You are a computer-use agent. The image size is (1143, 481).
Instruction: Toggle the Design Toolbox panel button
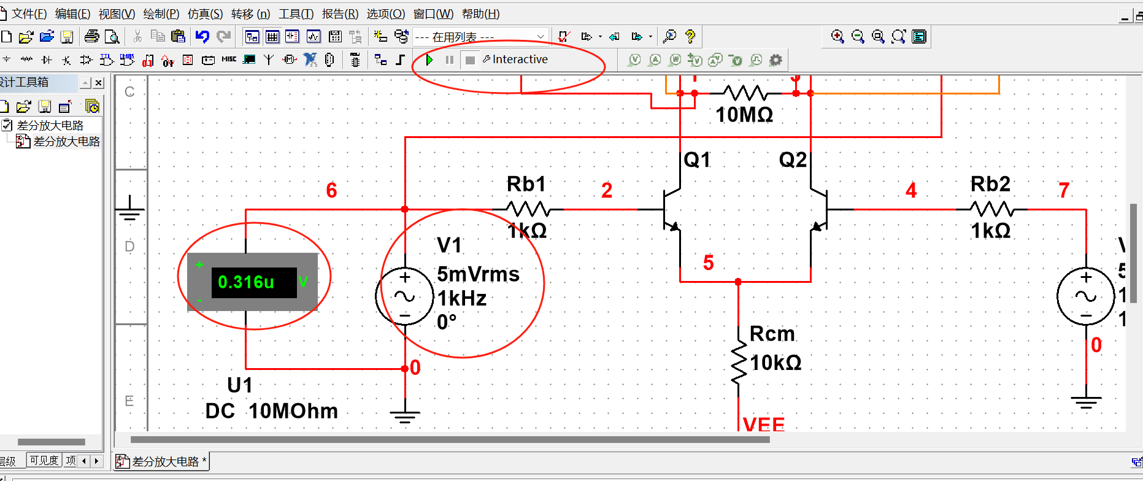252,37
